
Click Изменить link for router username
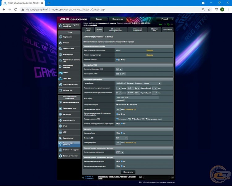(x=150, y=50)
